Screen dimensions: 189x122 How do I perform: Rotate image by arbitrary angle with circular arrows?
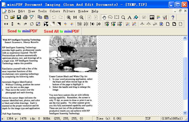click(x=32, y=24)
